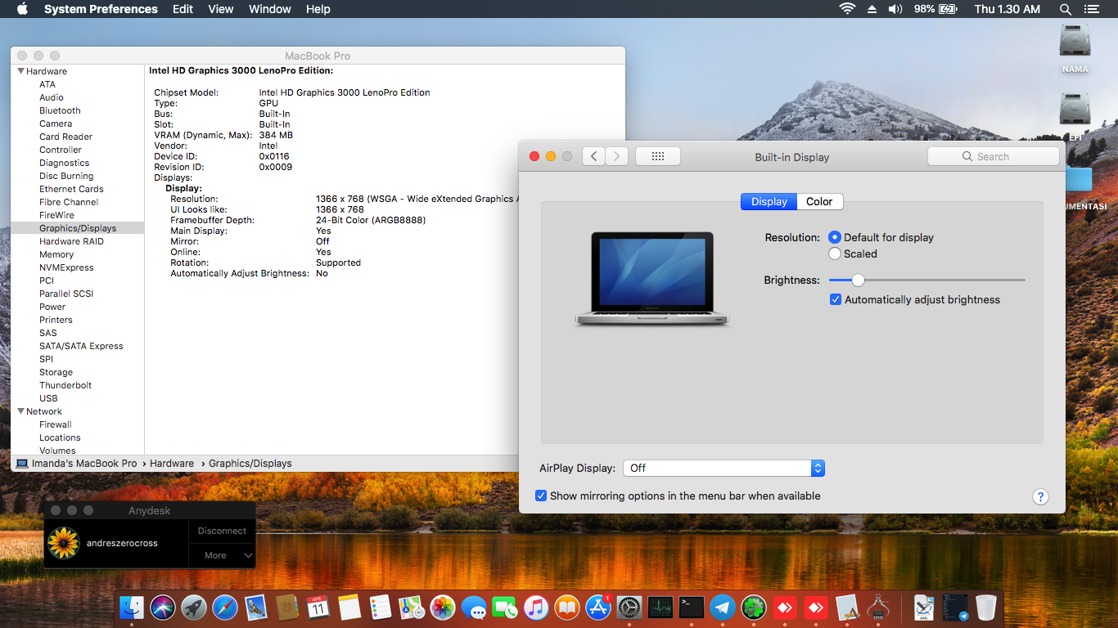1118x628 pixels.
Task: Open Launchpad rocket icon in dock
Action: pos(194,608)
